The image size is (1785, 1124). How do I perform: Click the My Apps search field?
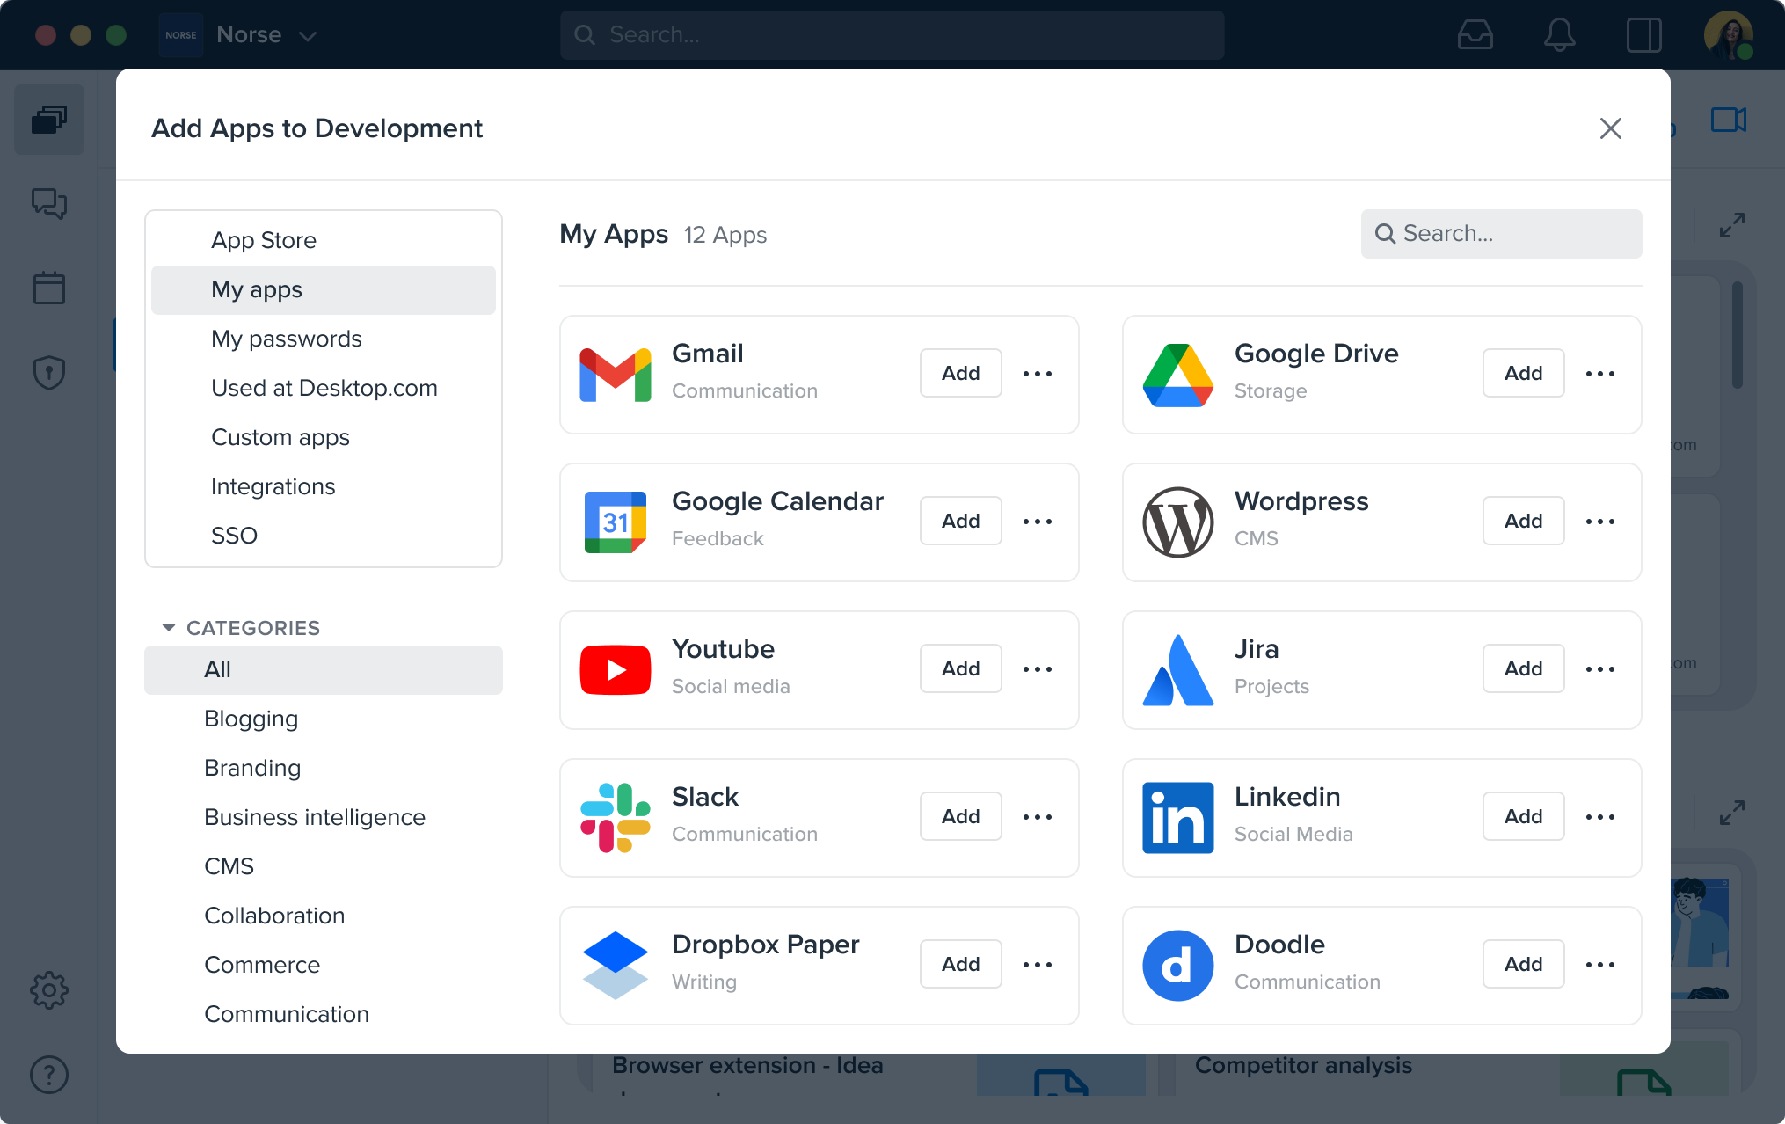point(1501,234)
